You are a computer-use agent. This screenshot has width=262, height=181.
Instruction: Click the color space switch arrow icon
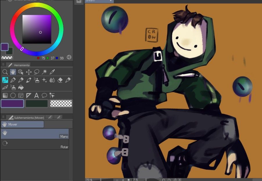pyautogui.click(x=69, y=57)
